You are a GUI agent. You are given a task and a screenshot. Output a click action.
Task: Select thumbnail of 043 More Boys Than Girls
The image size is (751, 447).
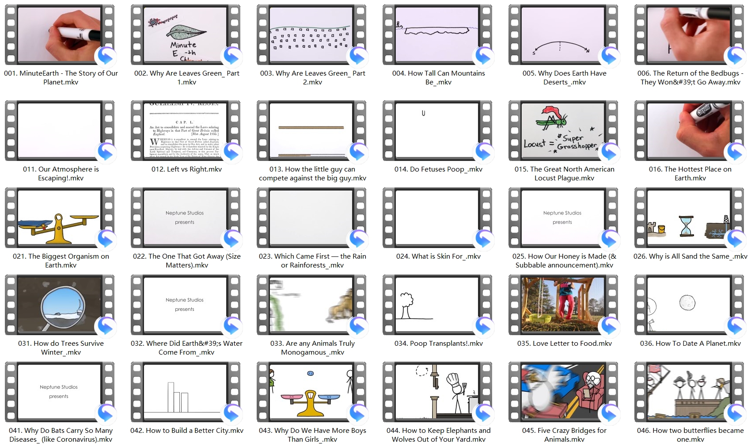coord(311,392)
